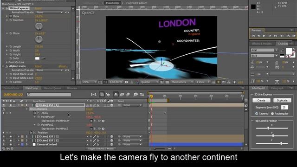Image resolution: width=297 pixels, height=167 pixels.
Task: Open Animation Presets dropdown for 3DLineExpress
Action: pyautogui.click(x=49, y=13)
